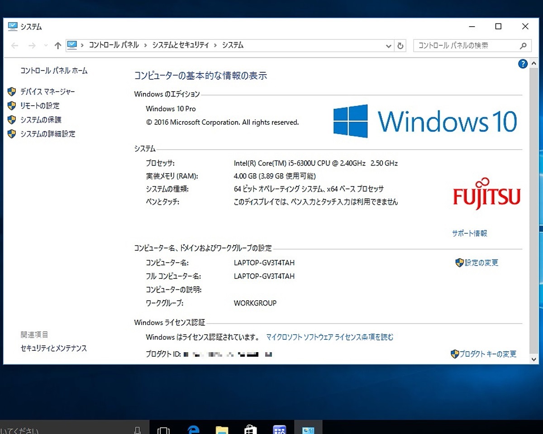Click the Windows はライセンス認証されています text
543x434 pixels.
[202, 337]
